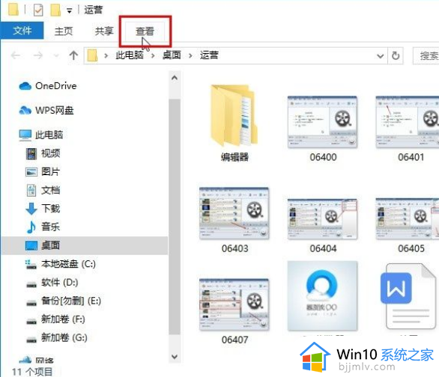439x377 pixels.
Task: Select WPS网盘 in navigation pane
Action: [x=55, y=111]
